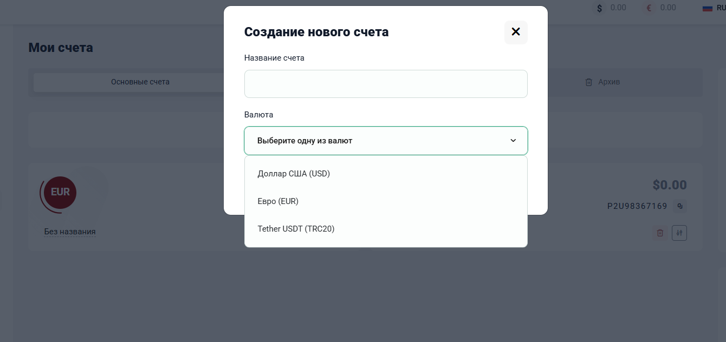The image size is (726, 342).
Task: Click the Без названия account name link
Action: (x=70, y=232)
